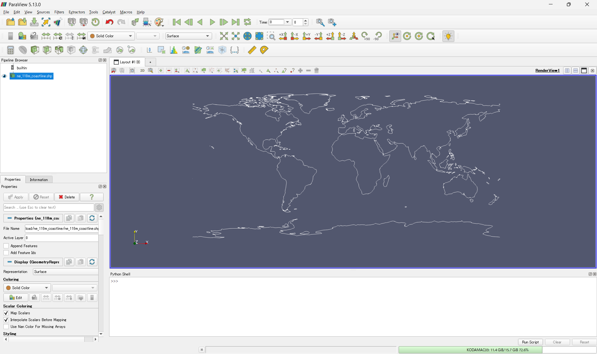Click the Run Script button
This screenshot has width=597, height=354.
click(x=530, y=342)
